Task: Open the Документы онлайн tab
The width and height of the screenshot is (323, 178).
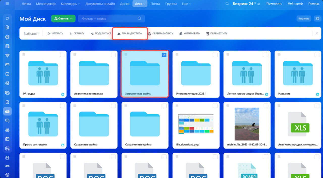Action: click(x=100, y=4)
